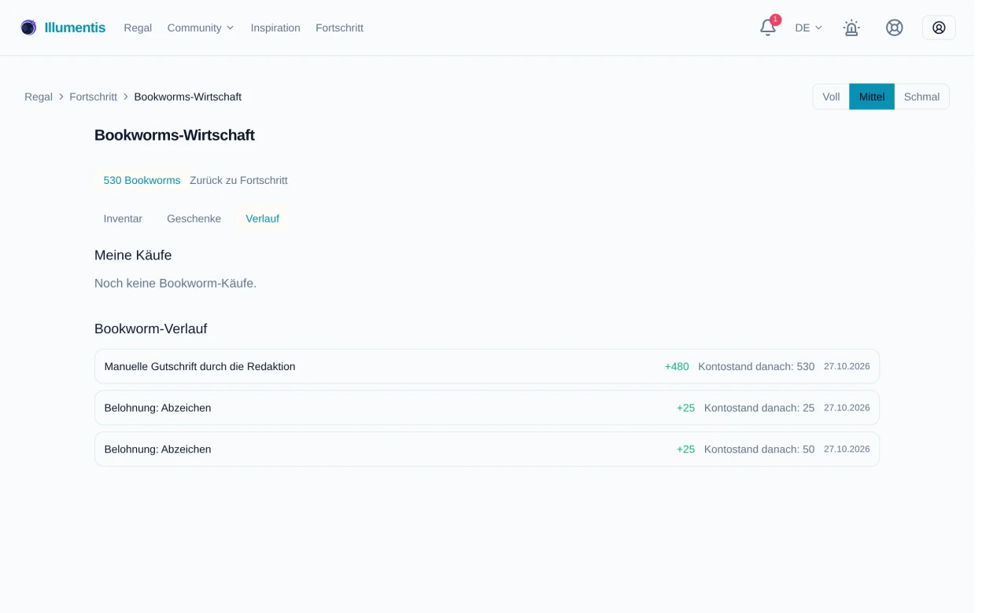982x613 pixels.
Task: Open Fortschritt in the navbar
Action: click(x=339, y=28)
